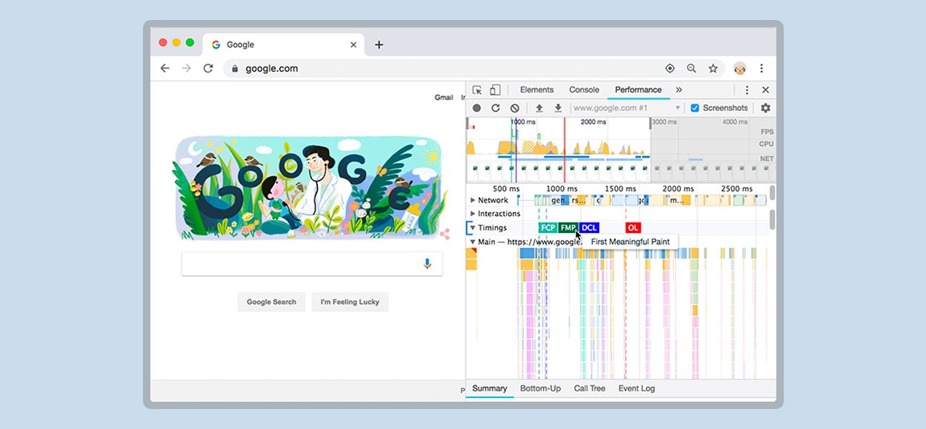This screenshot has width=926, height=429.
Task: Select the Performance tab
Action: pyautogui.click(x=638, y=89)
